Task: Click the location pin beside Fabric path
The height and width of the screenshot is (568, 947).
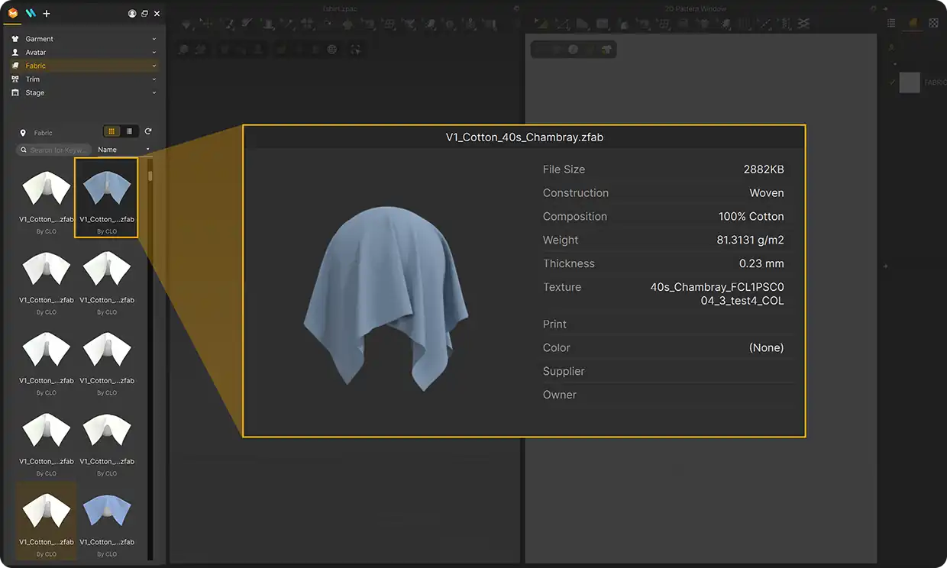Action: click(23, 133)
